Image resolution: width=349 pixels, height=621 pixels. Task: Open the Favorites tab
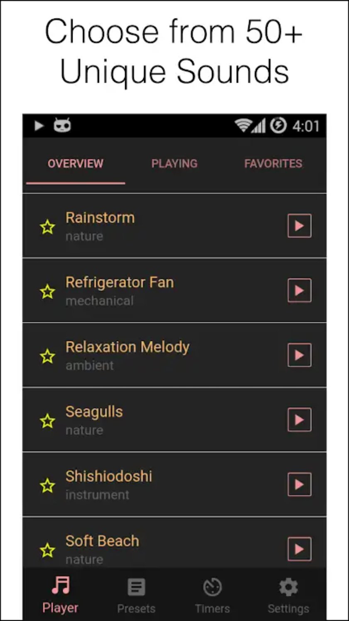pyautogui.click(x=273, y=163)
